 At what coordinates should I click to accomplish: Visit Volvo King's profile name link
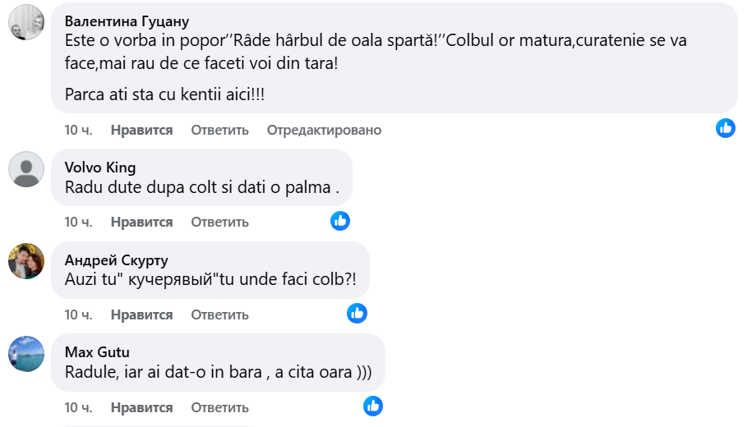click(x=100, y=168)
